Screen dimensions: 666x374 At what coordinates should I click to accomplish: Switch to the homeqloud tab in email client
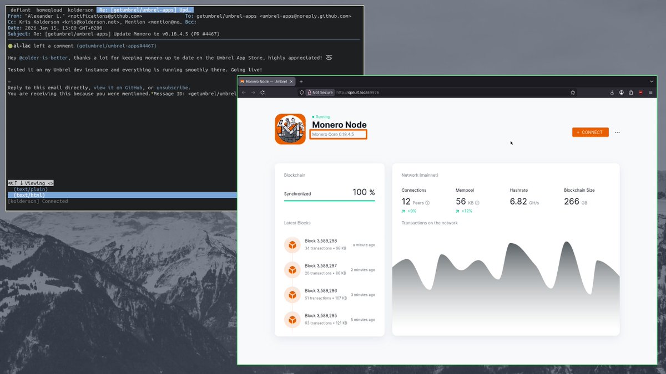pos(49,10)
